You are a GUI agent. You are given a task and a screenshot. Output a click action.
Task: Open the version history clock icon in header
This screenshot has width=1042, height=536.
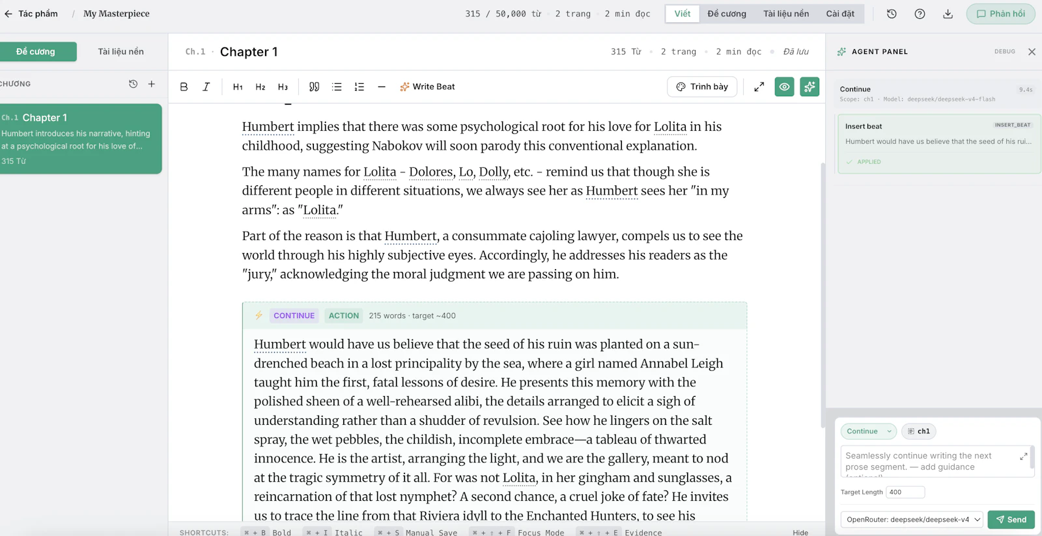coord(892,14)
